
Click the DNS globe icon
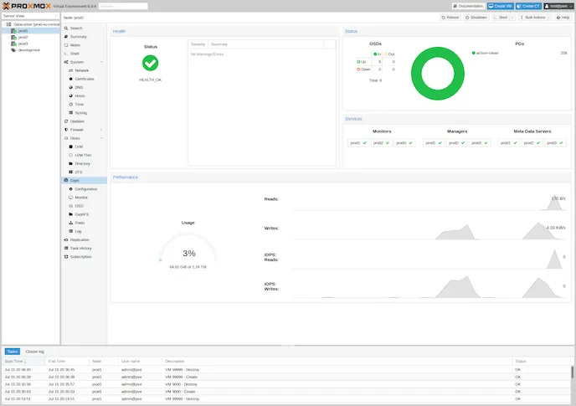click(71, 87)
